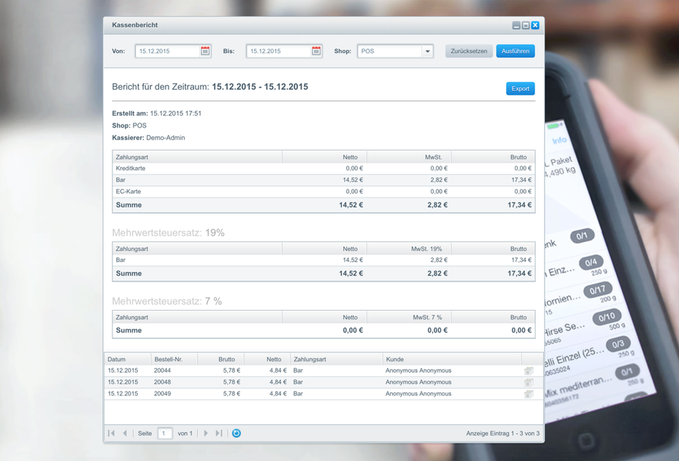Sort orders by Brutto column in order list
Image resolution: width=679 pixels, height=461 pixels.
[x=220, y=360]
